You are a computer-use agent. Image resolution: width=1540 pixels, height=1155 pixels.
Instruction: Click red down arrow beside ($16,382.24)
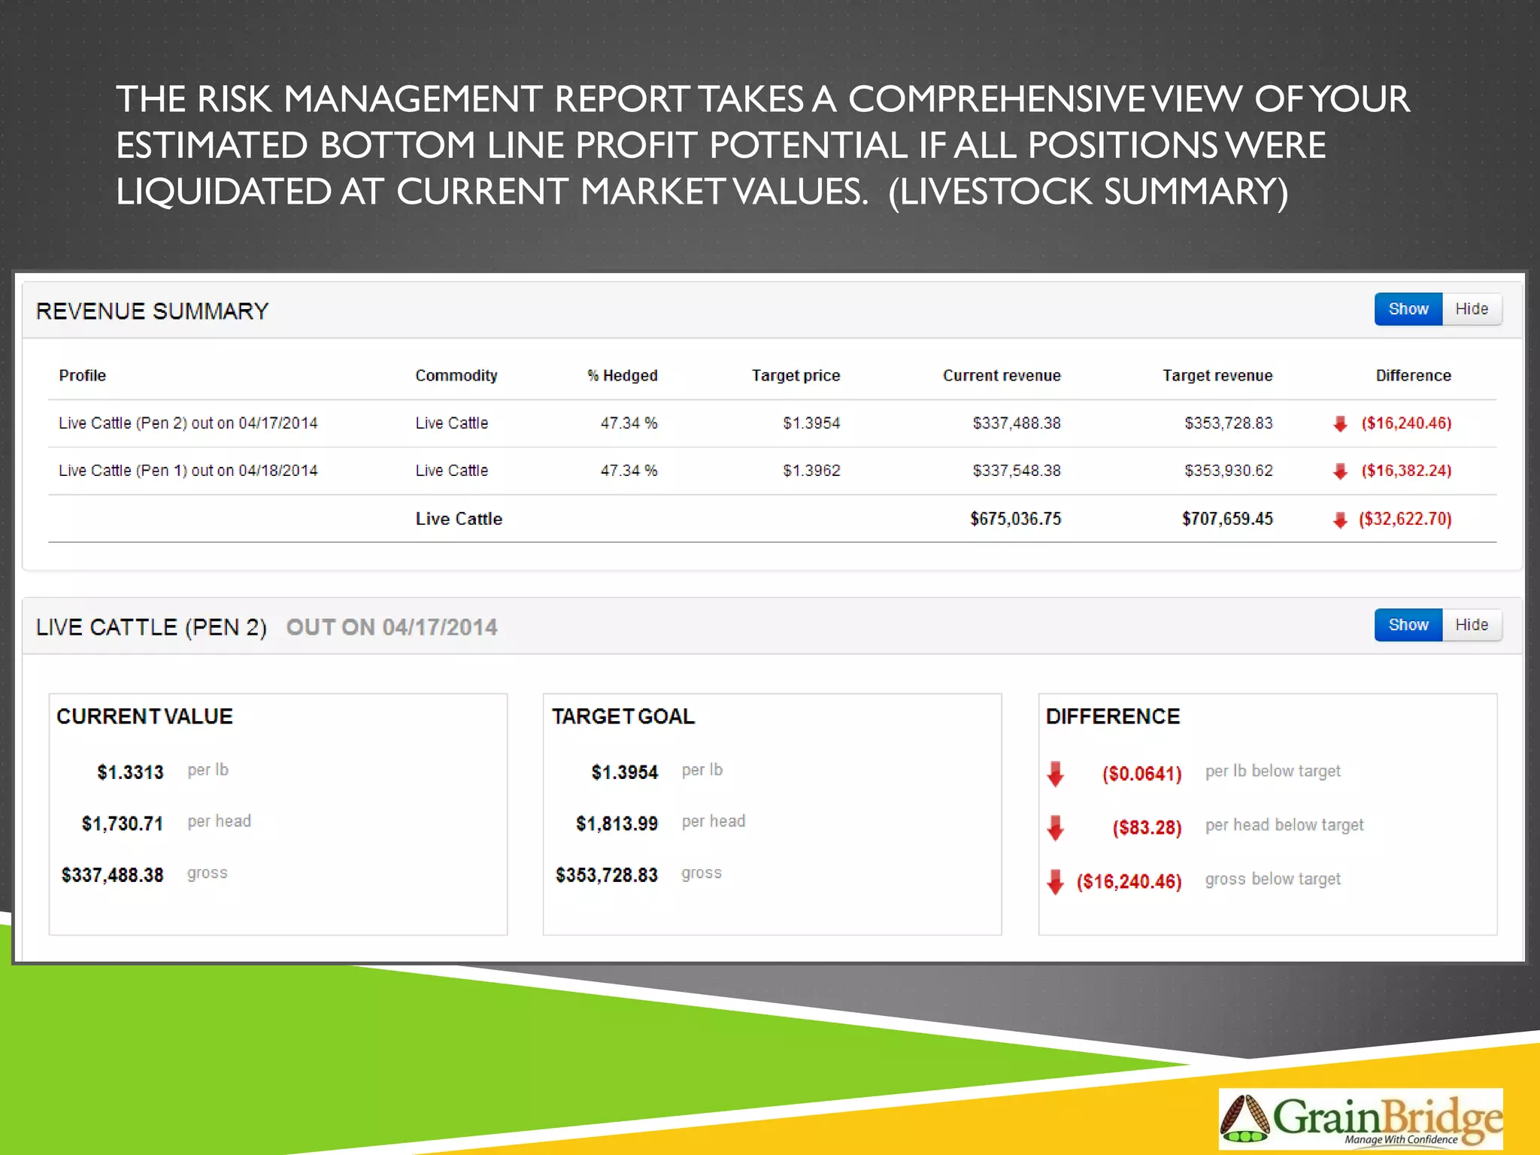coord(1340,471)
